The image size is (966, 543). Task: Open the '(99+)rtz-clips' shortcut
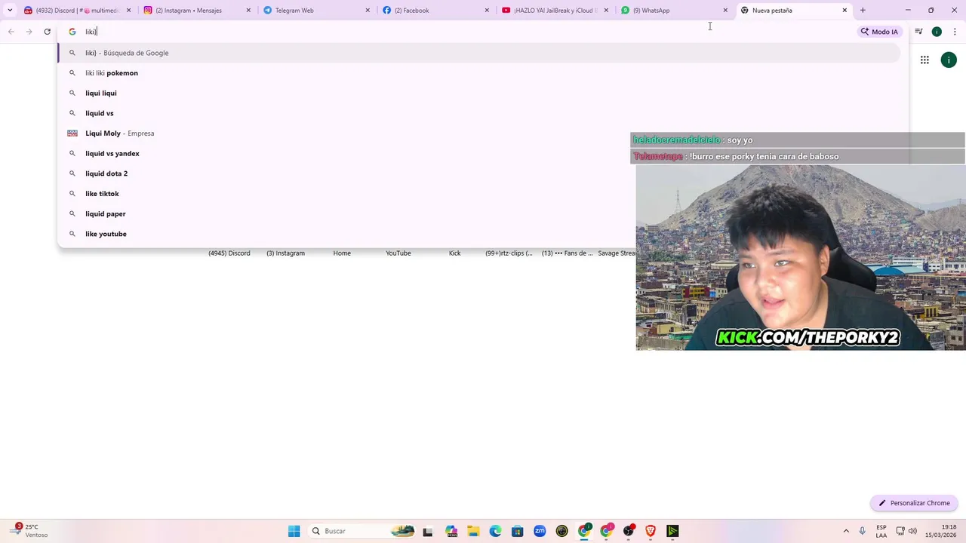509,253
